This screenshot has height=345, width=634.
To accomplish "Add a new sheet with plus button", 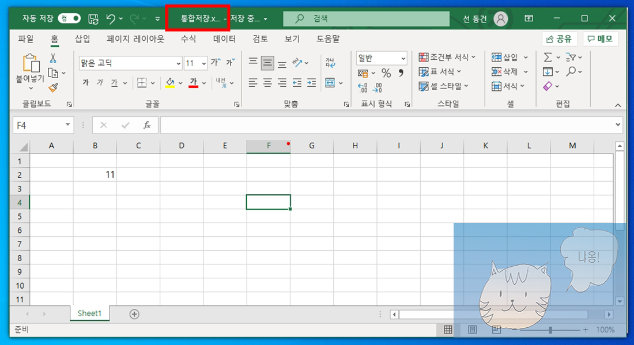I will [134, 314].
